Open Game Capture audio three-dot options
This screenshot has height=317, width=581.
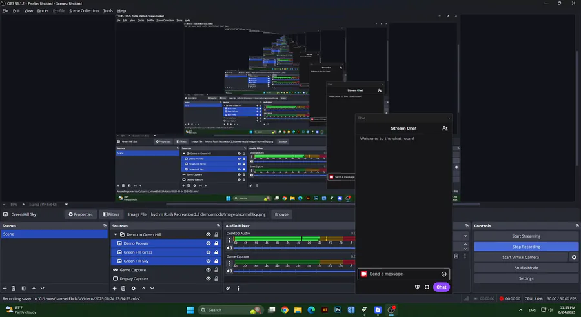(229, 263)
